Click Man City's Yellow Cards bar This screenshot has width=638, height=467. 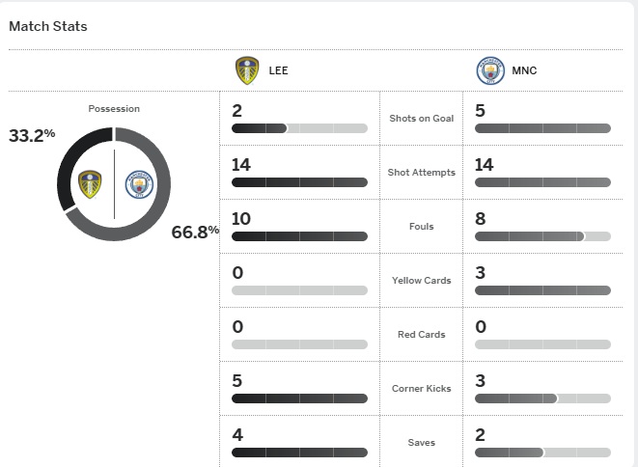542,290
